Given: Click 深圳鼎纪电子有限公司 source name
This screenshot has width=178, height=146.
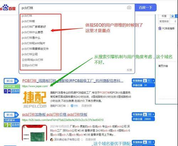Looking at the screenshot, I should [67, 140].
